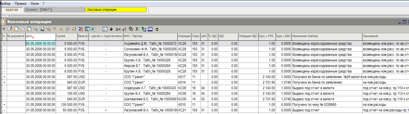Click the blue table grid icon
Screen dimensions: 409x114
tap(150, 29)
